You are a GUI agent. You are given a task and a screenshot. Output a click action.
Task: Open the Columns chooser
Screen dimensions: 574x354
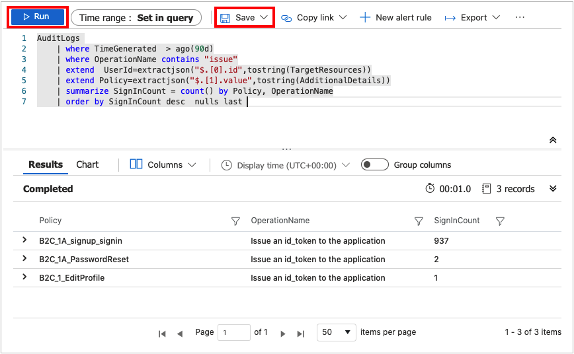(163, 164)
